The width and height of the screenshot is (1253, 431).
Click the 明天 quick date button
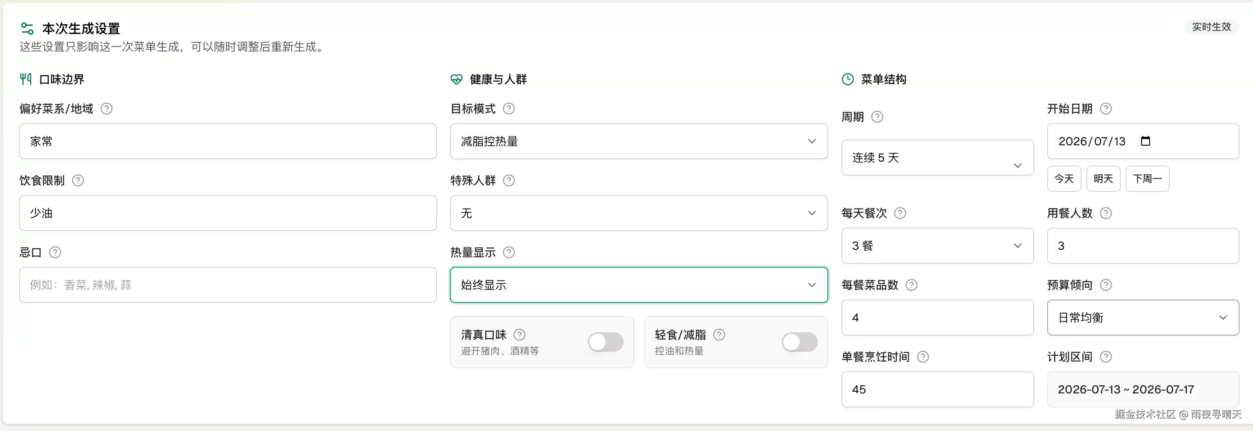coord(1103,178)
